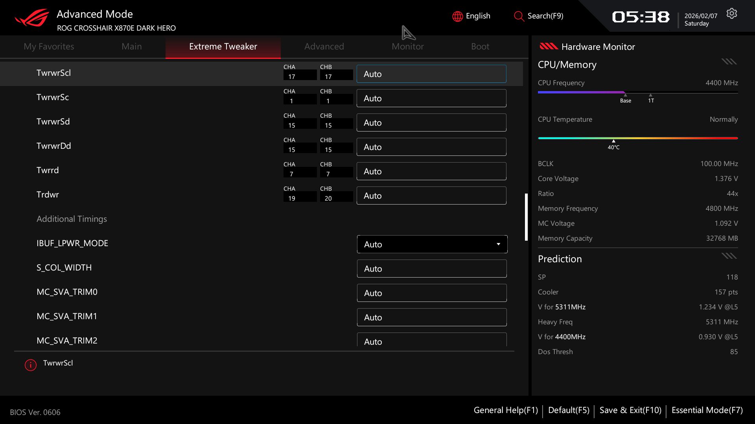
Task: Click the settings gear icon
Action: (x=731, y=14)
